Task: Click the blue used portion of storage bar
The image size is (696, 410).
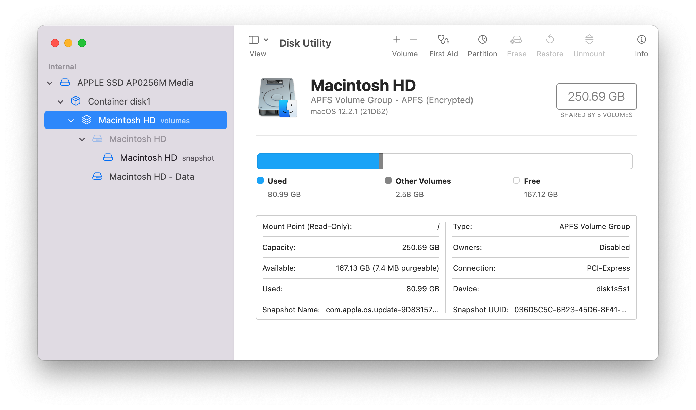Action: tap(317, 161)
